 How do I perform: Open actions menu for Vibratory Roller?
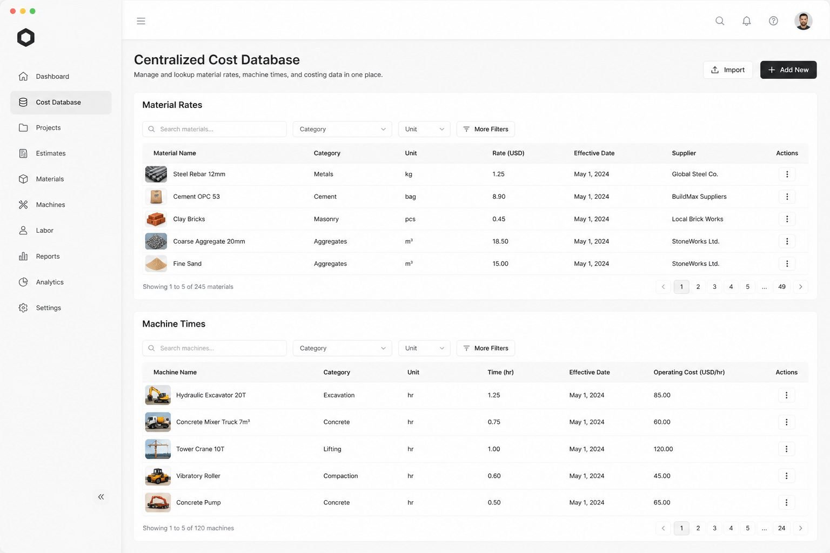(x=787, y=476)
